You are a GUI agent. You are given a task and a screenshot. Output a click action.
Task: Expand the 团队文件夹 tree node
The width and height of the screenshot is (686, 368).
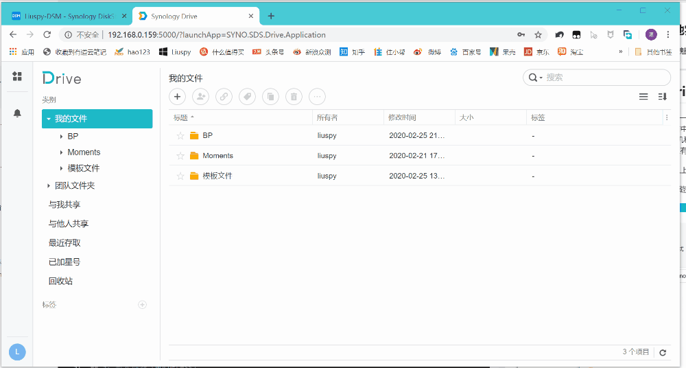pyautogui.click(x=49, y=185)
